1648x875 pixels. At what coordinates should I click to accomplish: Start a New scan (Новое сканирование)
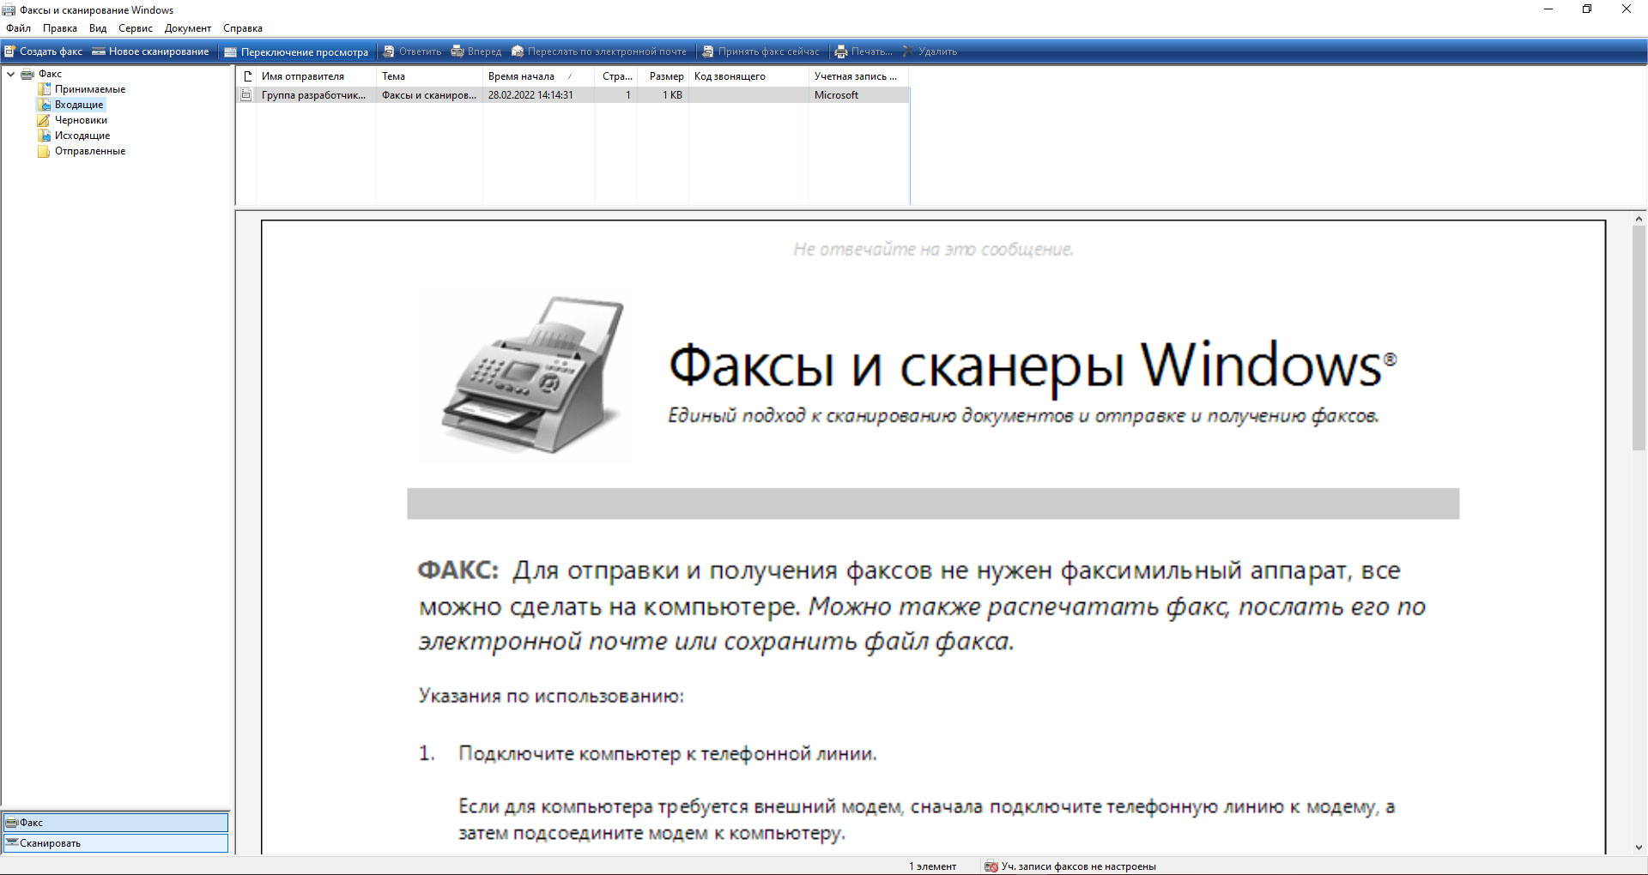coord(150,51)
